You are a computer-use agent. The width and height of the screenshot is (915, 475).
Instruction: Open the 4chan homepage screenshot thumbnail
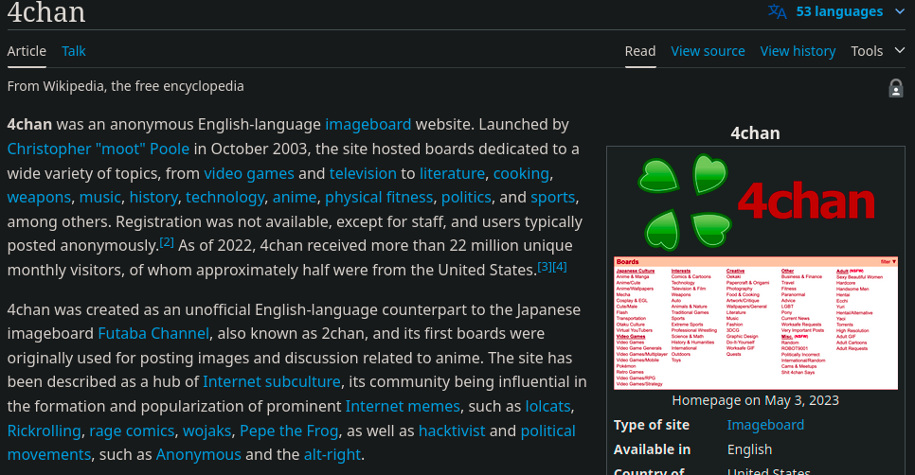[x=755, y=323]
